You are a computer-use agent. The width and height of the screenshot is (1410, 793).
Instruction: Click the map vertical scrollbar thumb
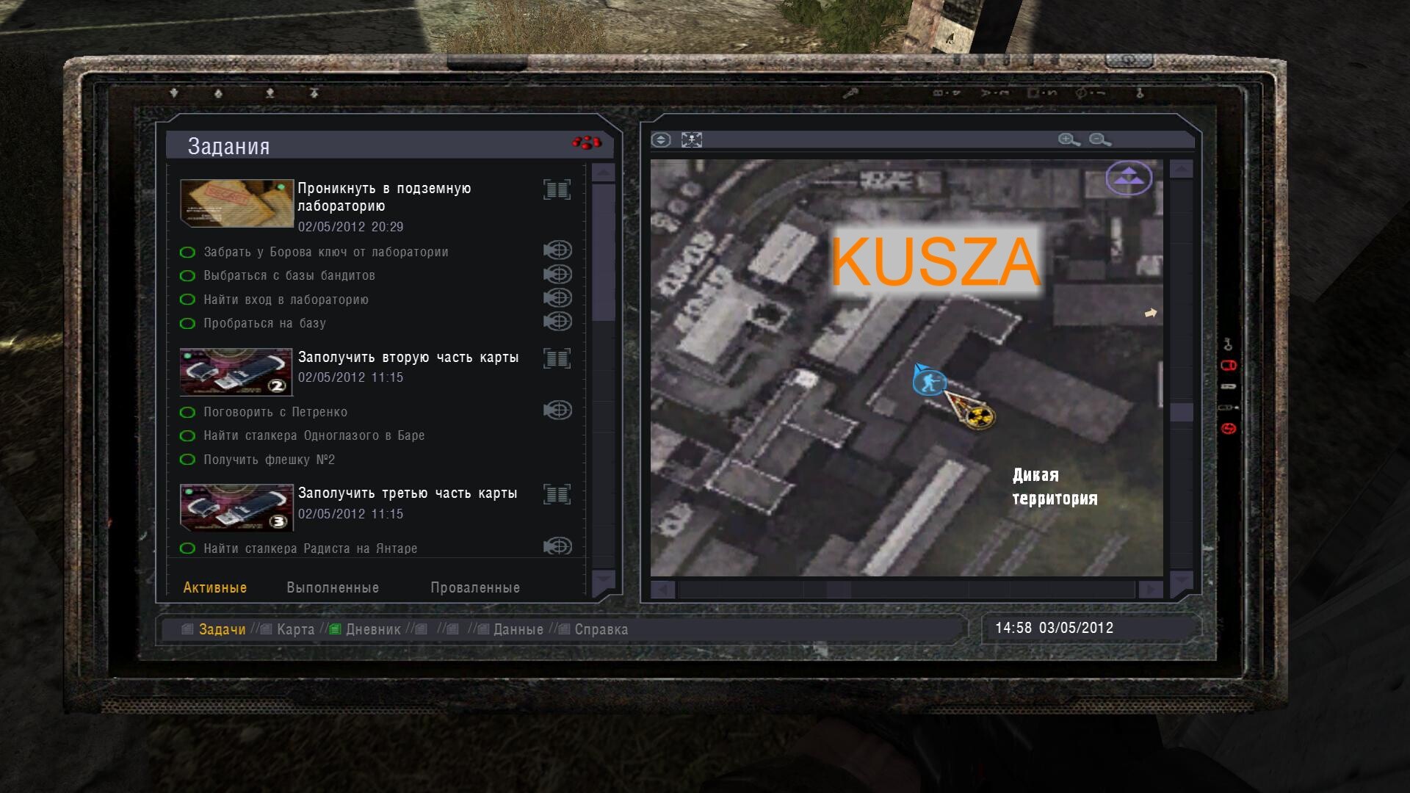[1181, 412]
